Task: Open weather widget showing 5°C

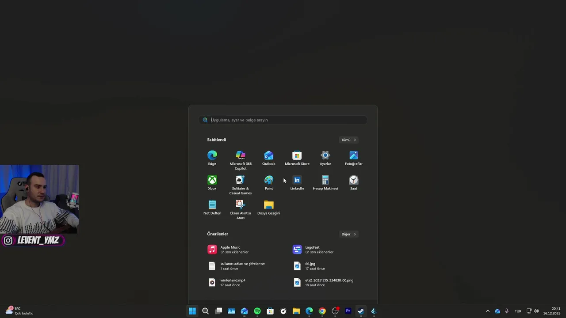Action: 19,311
